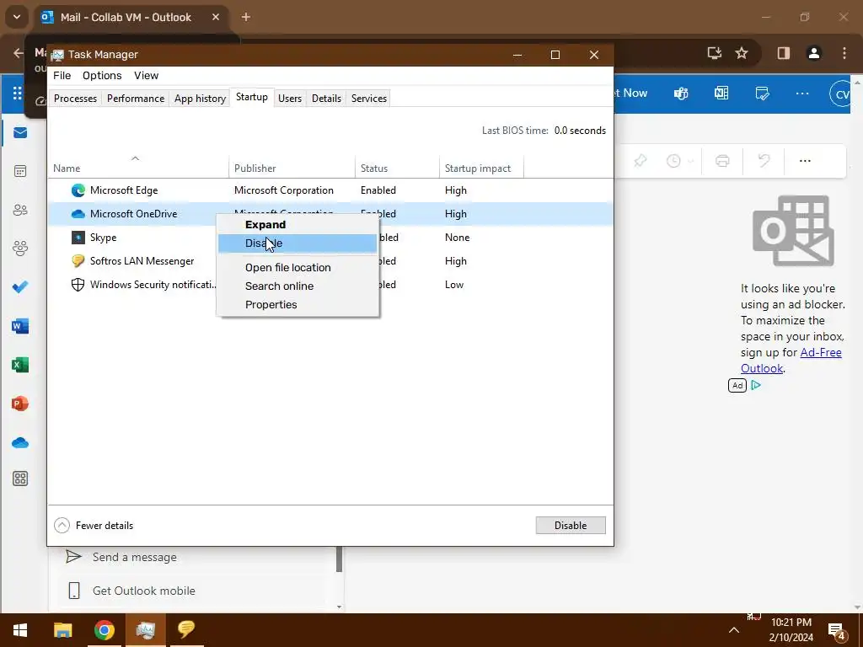Sort by Startup impact column header
863x647 pixels.
[x=481, y=168]
